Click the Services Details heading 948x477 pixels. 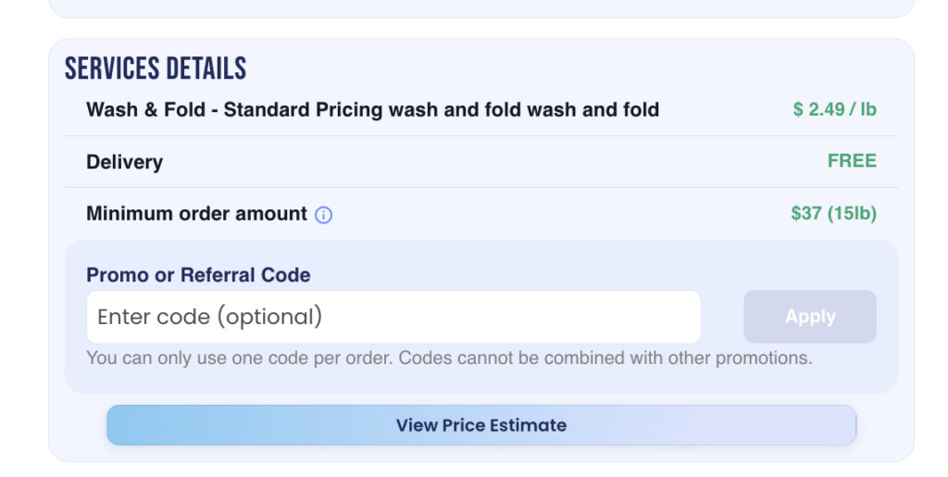click(x=156, y=68)
